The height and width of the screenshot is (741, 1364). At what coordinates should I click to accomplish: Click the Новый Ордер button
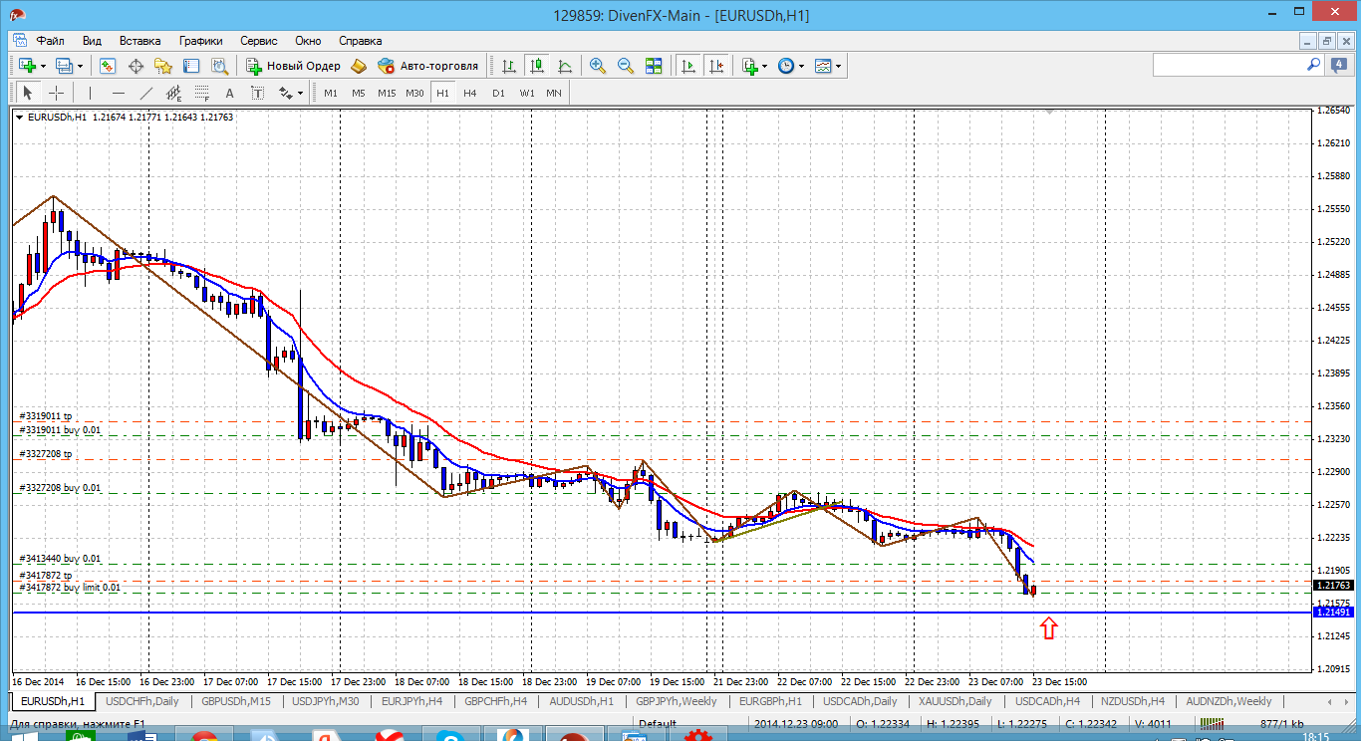click(294, 66)
